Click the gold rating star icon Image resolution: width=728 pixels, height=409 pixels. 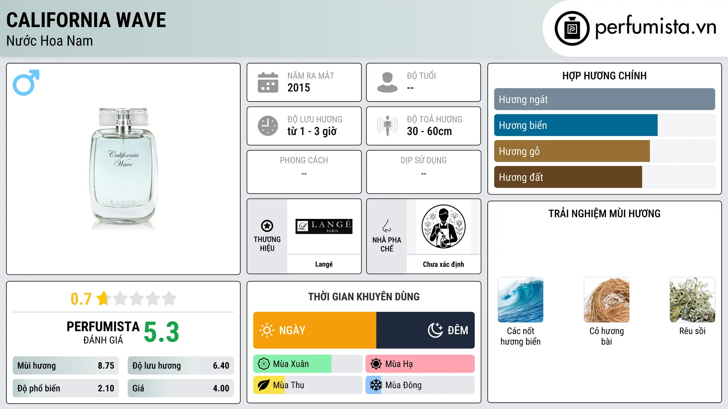(103, 298)
